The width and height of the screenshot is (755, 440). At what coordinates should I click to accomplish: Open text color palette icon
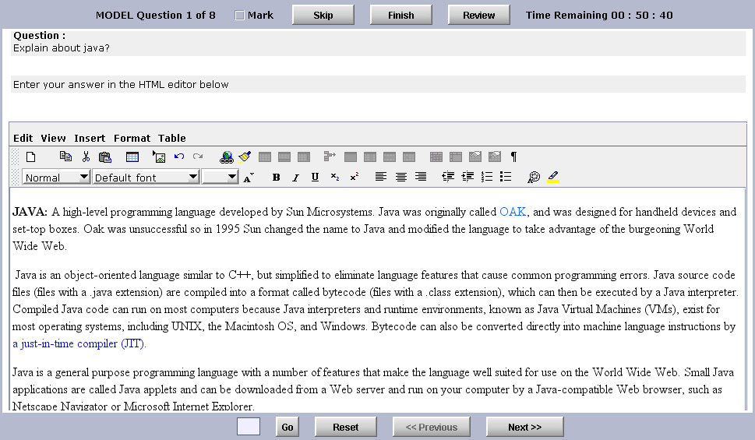(534, 177)
